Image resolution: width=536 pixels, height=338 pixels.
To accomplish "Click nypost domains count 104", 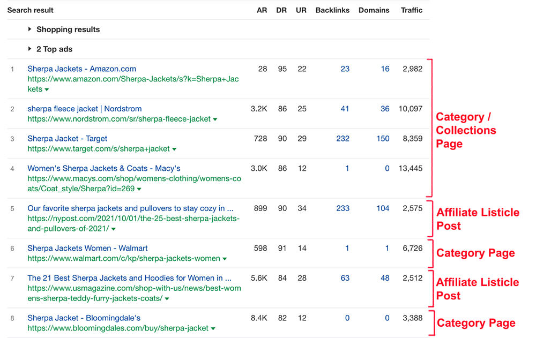I will pyautogui.click(x=383, y=208).
